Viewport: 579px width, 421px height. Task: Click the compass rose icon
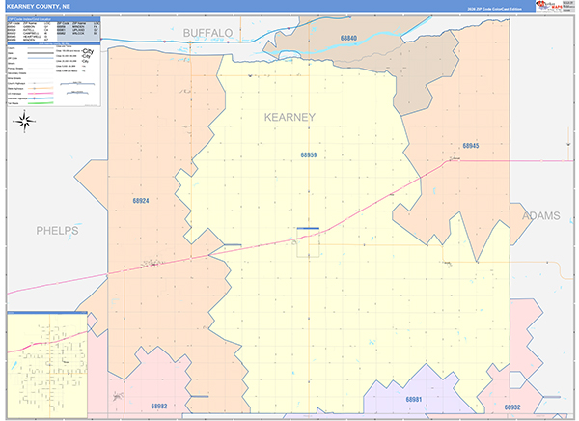24,121
